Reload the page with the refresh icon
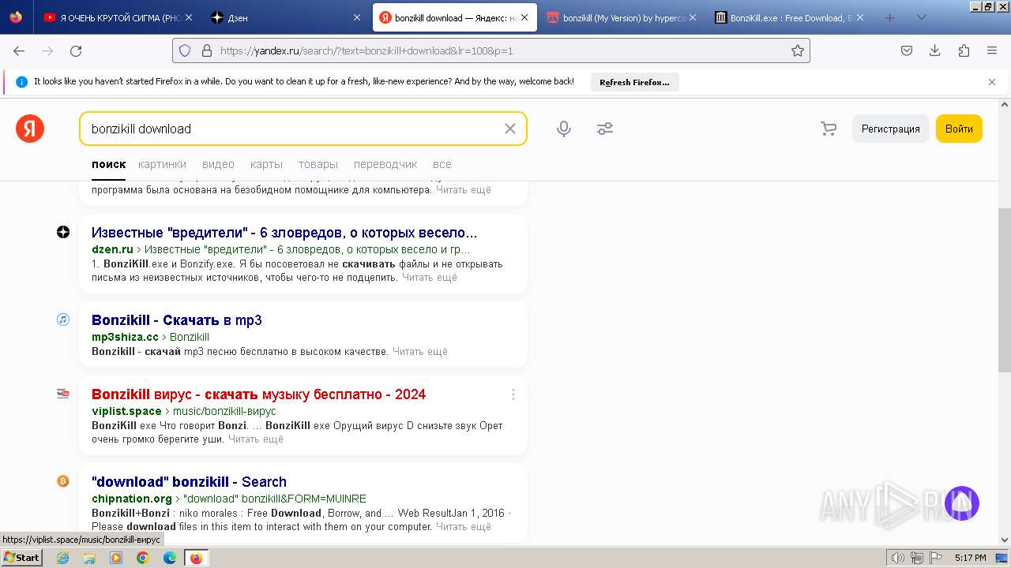This screenshot has height=568, width=1011. (x=76, y=50)
